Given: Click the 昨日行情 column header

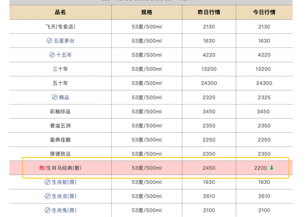Looking at the screenshot, I should [209, 12].
